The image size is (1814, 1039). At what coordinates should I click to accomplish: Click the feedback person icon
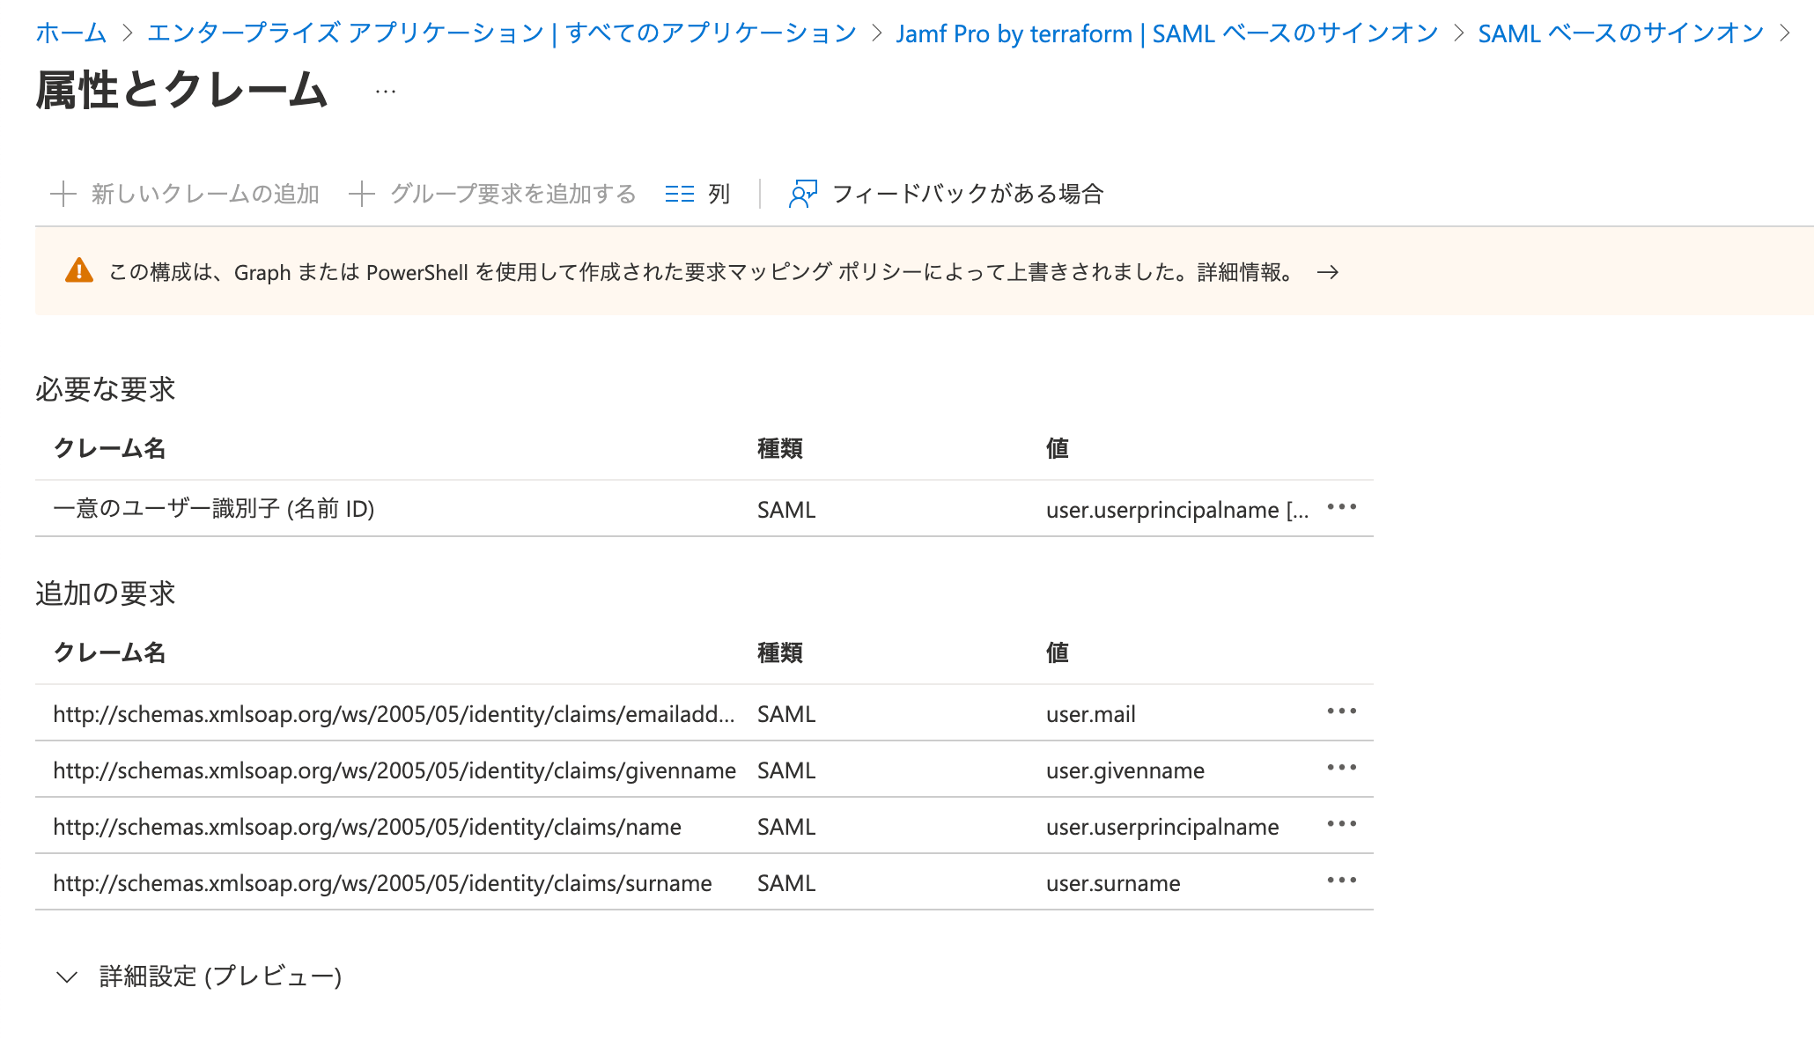[803, 194]
